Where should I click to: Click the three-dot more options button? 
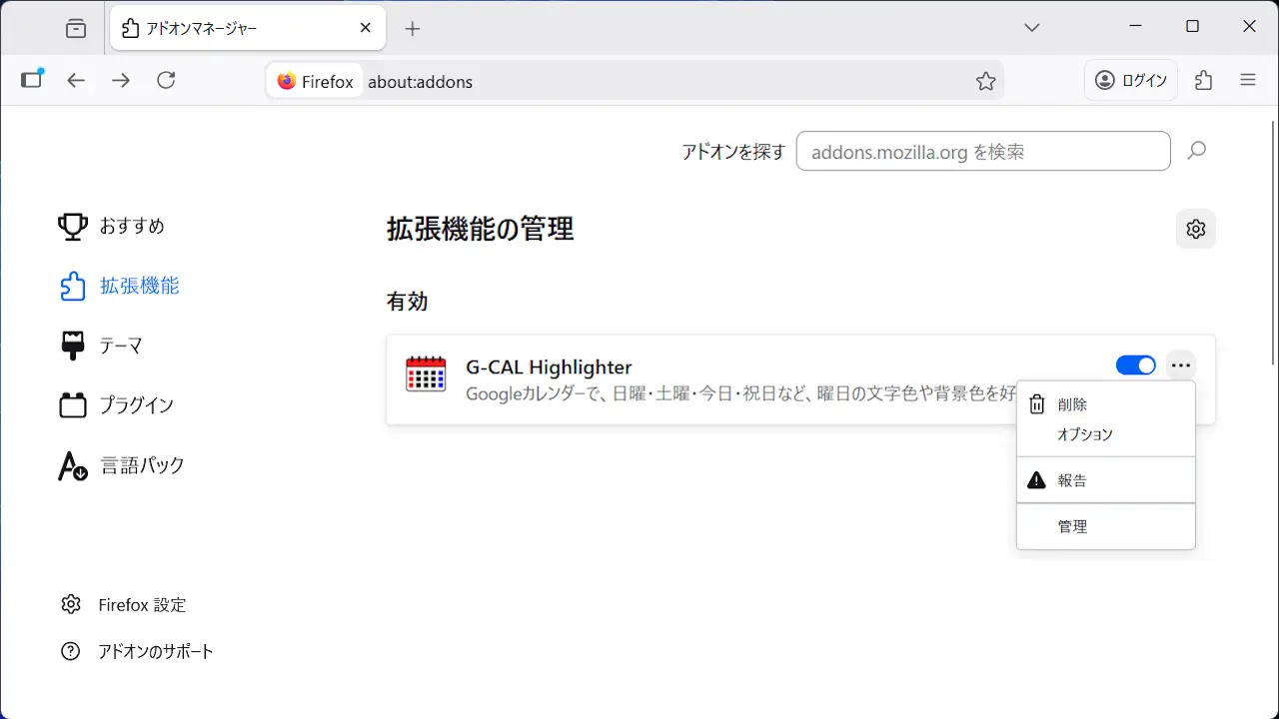(1181, 365)
